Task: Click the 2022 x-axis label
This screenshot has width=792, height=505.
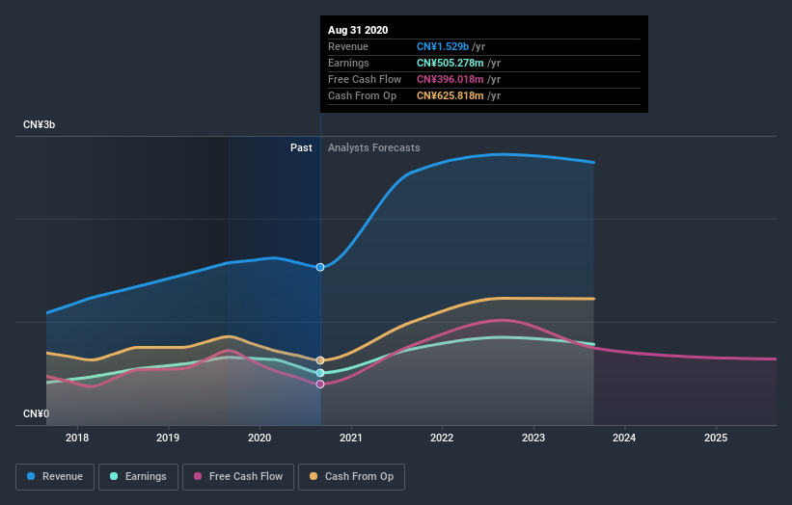Action: [442, 438]
